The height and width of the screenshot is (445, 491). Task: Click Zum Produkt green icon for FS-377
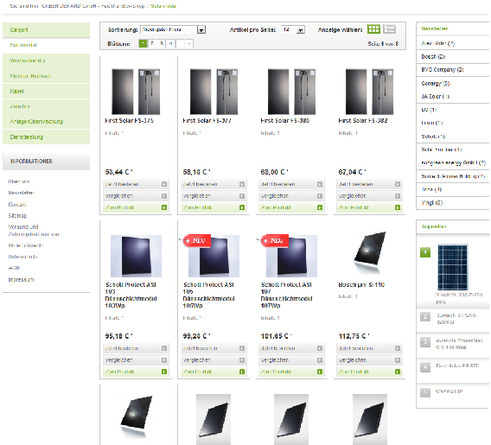click(242, 207)
